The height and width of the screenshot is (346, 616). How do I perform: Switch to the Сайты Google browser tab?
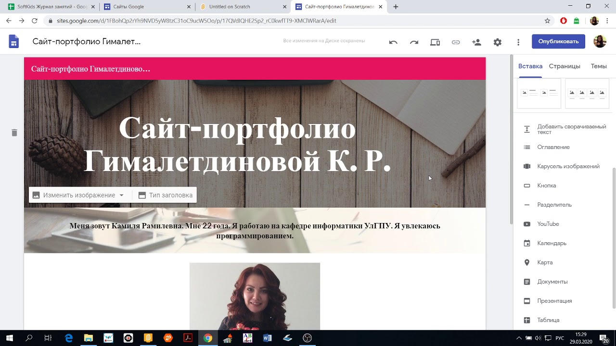coord(147,7)
